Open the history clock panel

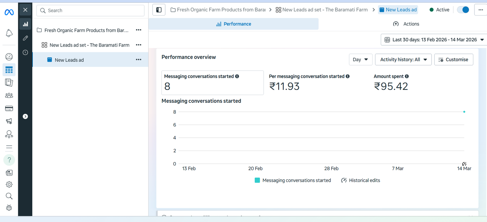point(25,52)
